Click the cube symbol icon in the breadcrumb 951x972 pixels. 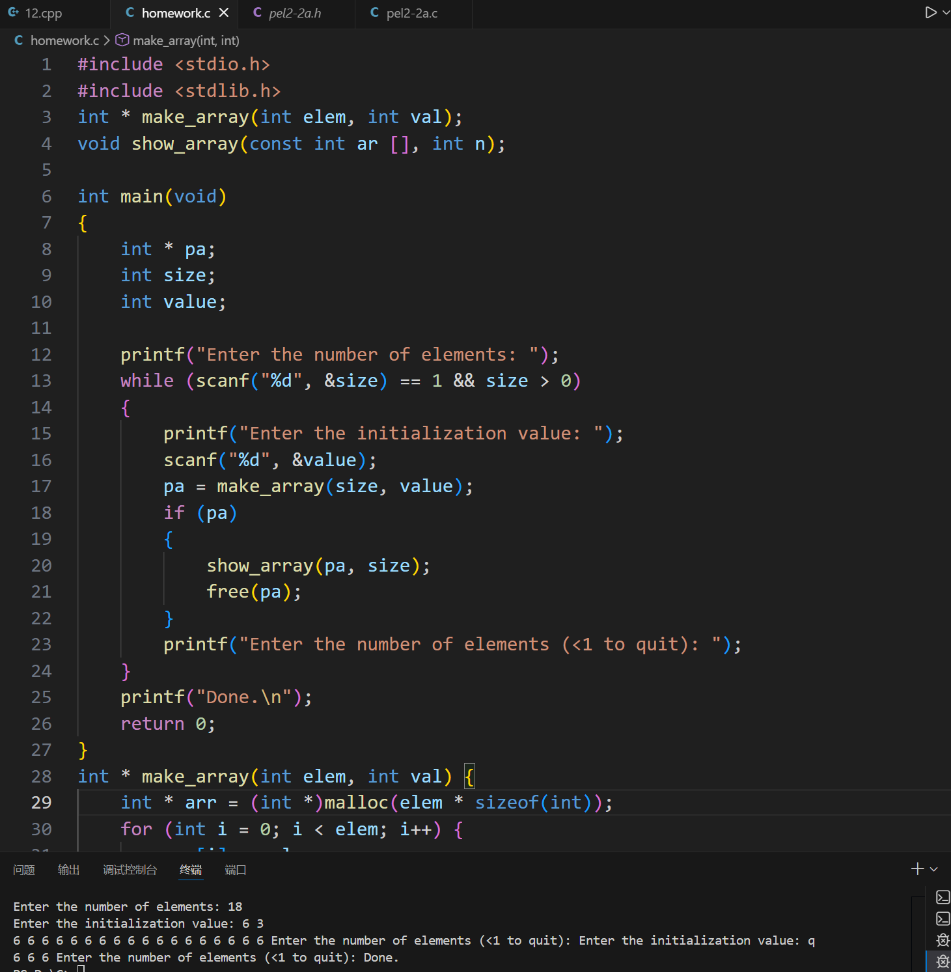[x=122, y=40]
